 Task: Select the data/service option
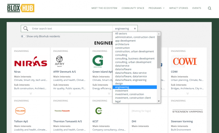point(135,66)
